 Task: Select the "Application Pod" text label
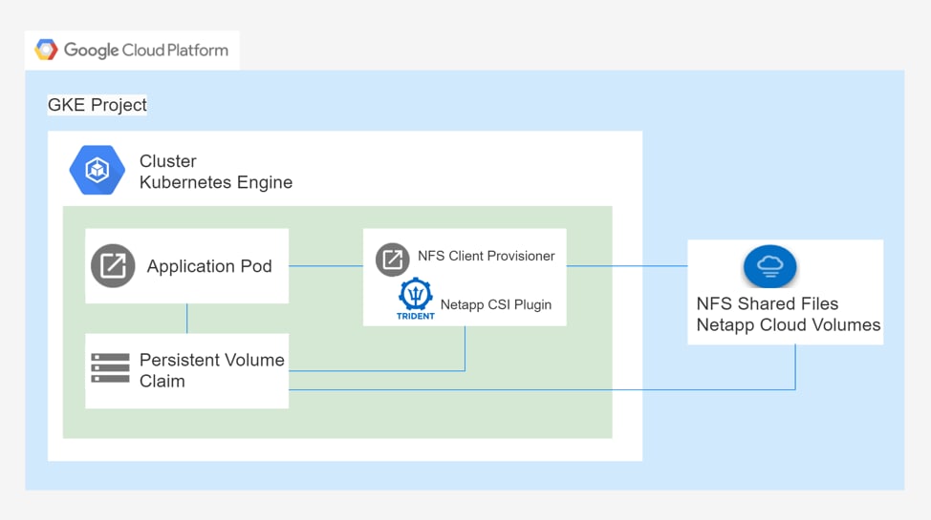click(x=209, y=266)
